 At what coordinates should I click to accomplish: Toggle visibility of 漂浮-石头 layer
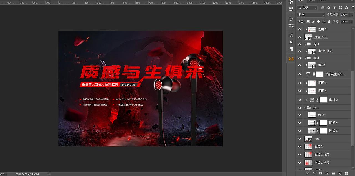(300, 37)
